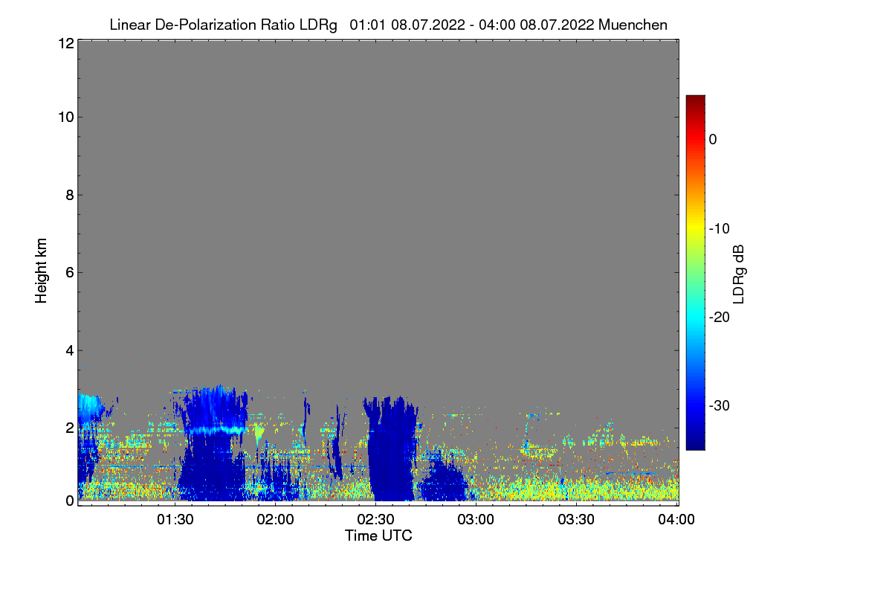
Task: Click the height tick label '8'
Action: click(x=68, y=195)
